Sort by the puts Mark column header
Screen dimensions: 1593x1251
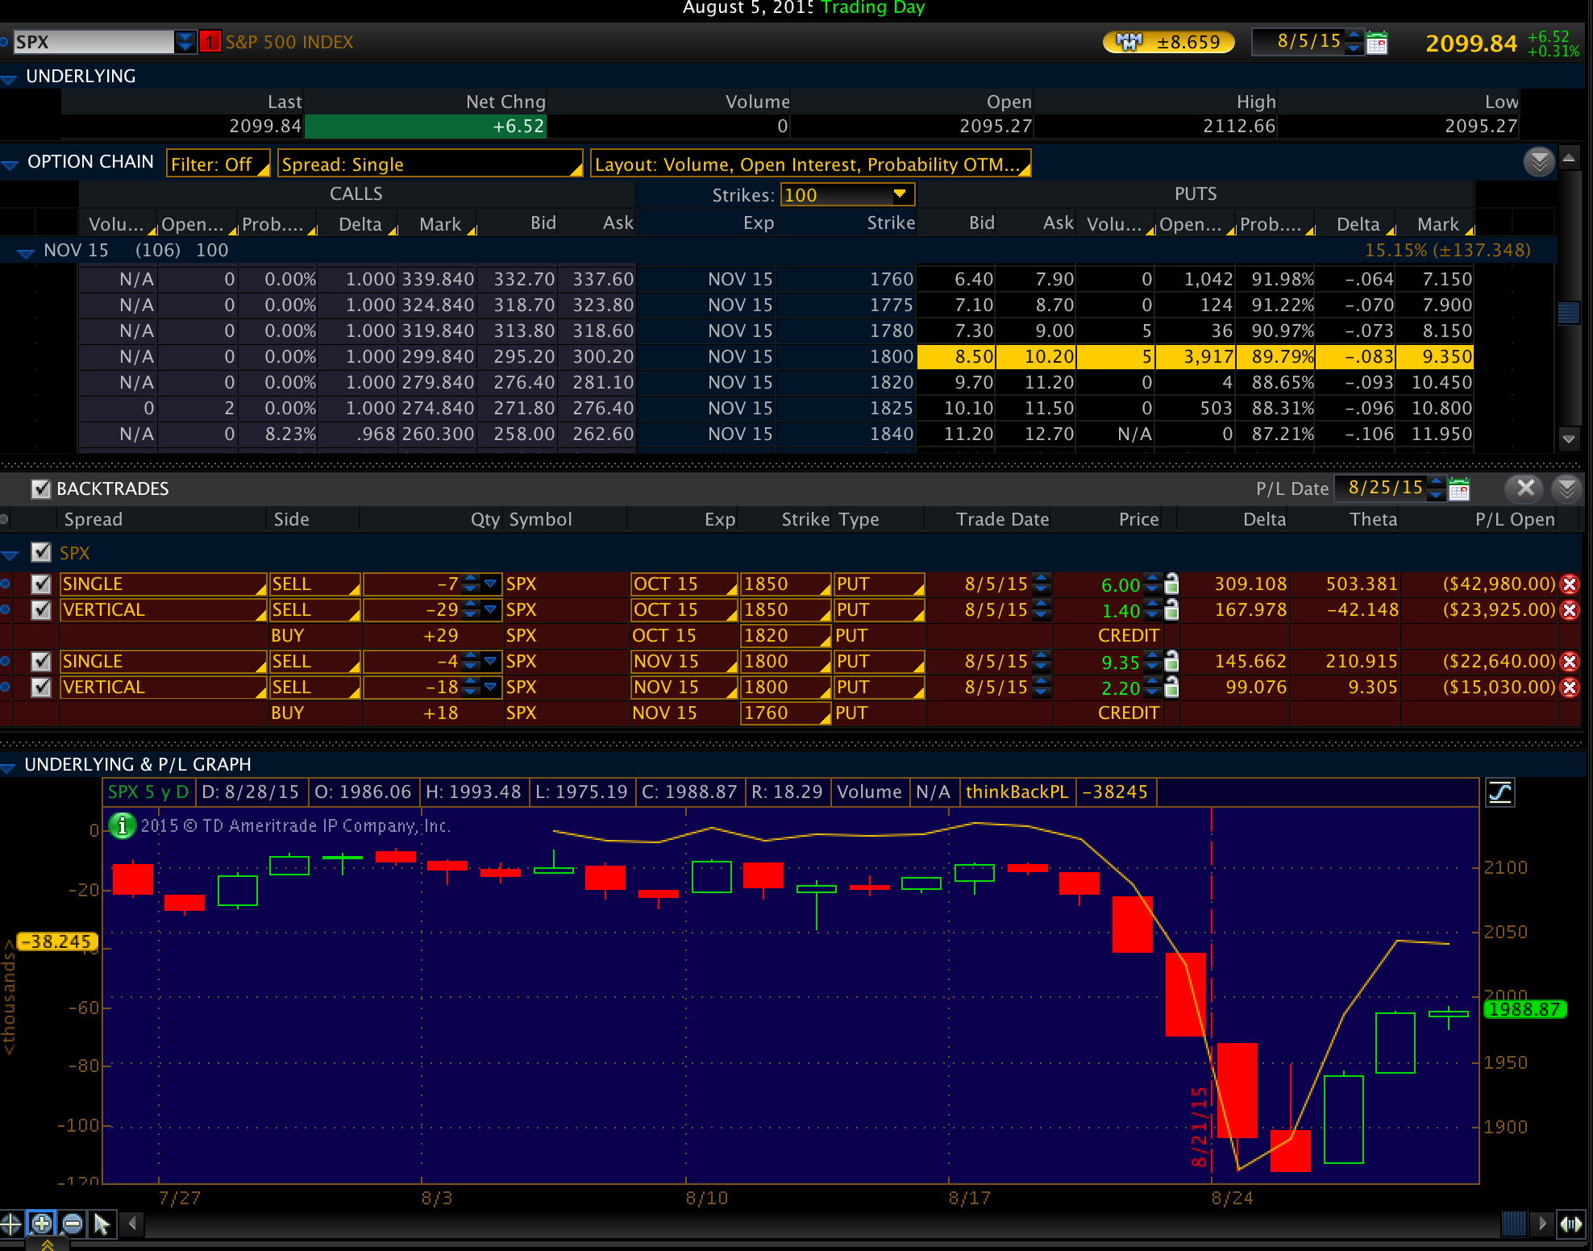[x=1438, y=224]
